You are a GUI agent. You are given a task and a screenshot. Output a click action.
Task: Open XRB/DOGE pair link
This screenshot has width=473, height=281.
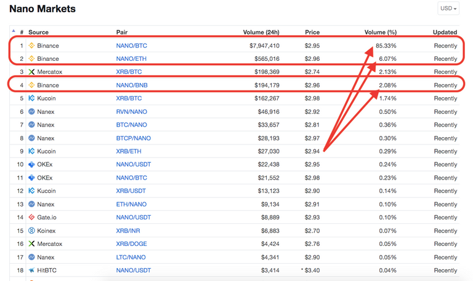132,243
